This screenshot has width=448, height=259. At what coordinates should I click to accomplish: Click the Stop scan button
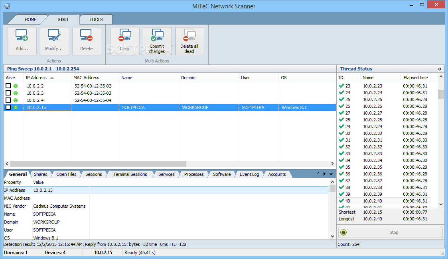click(390, 232)
